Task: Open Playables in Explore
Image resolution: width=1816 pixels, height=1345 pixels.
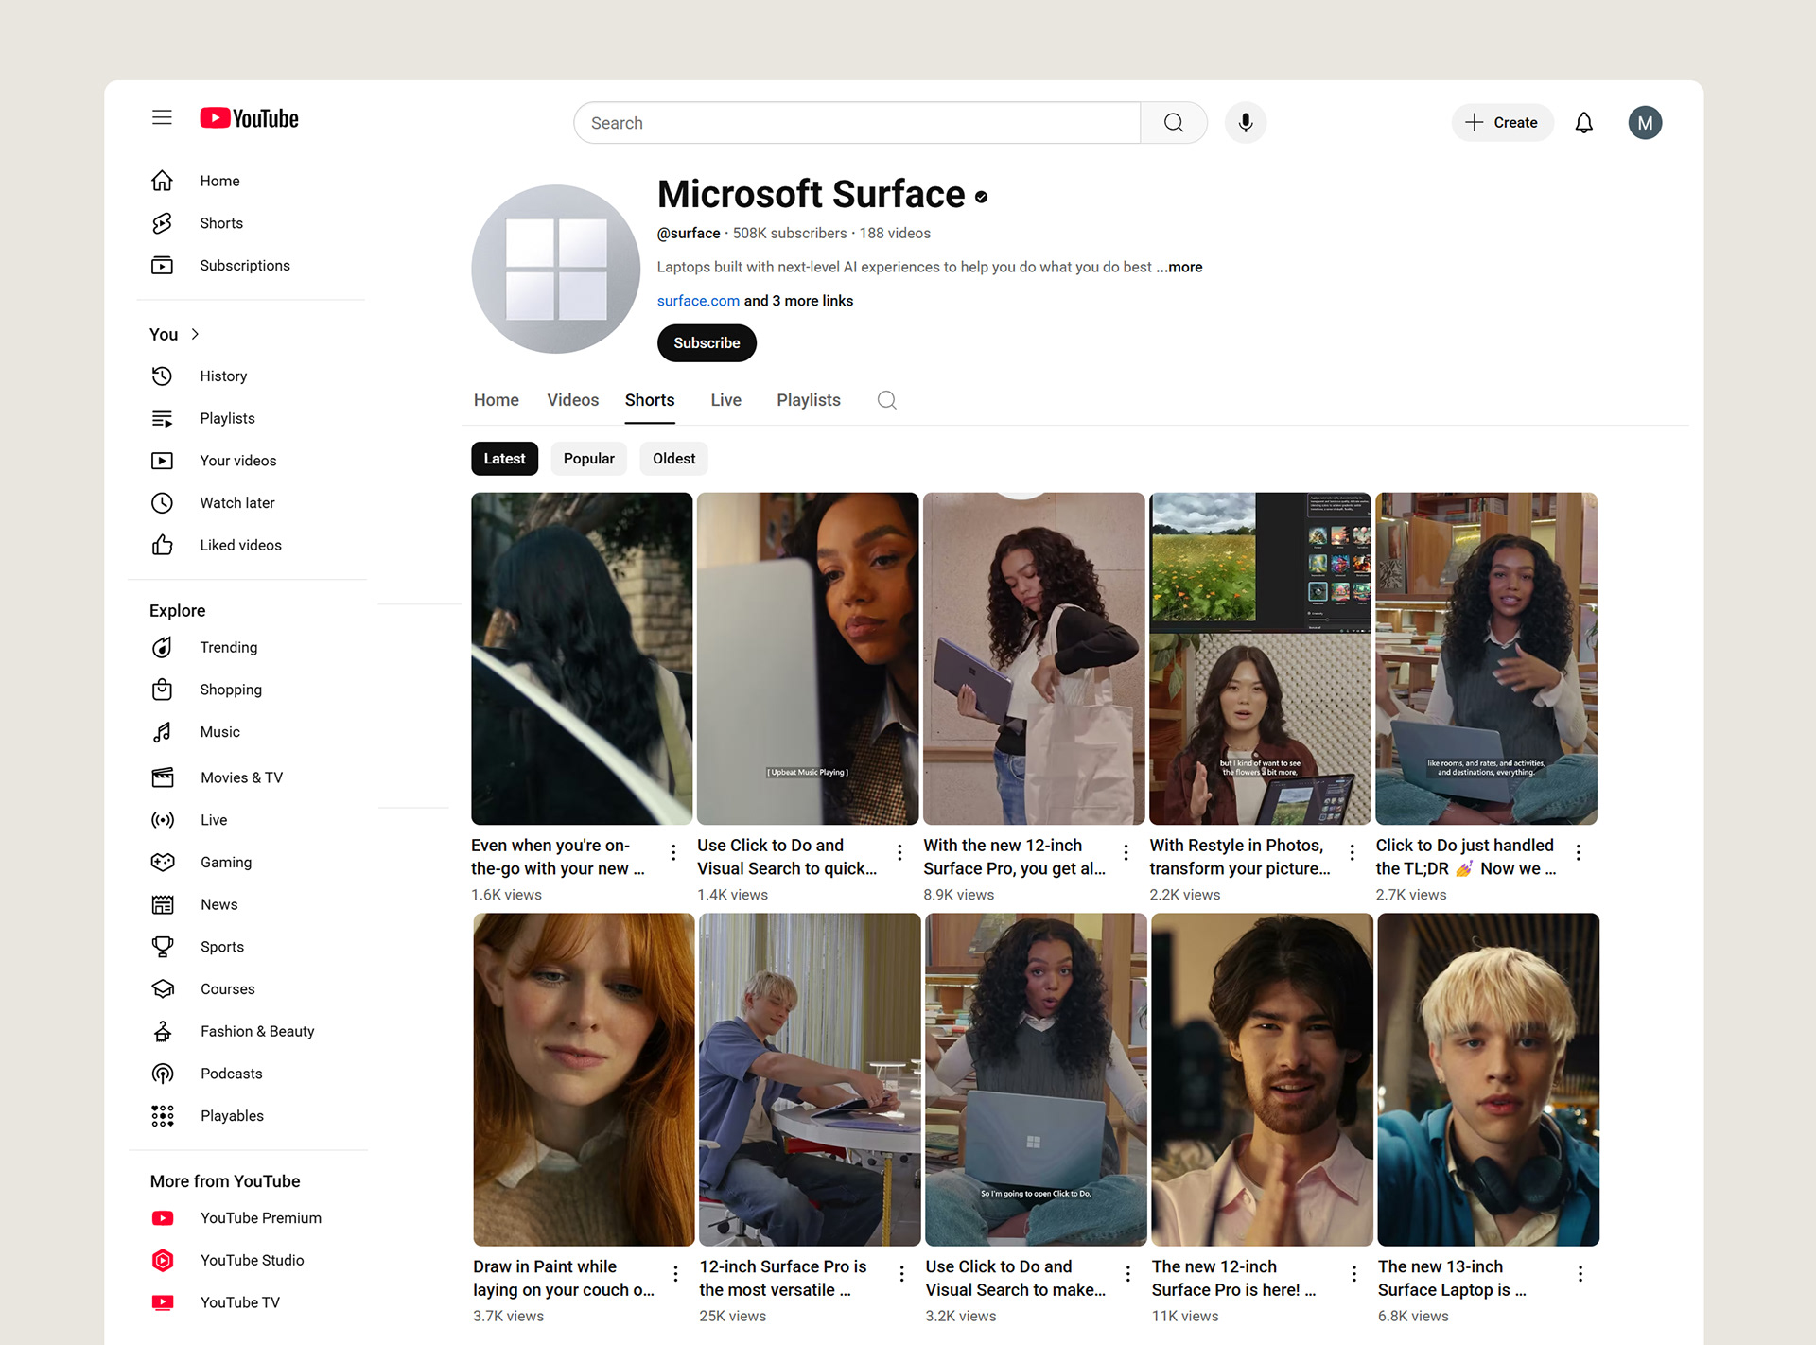Action: tap(232, 1116)
